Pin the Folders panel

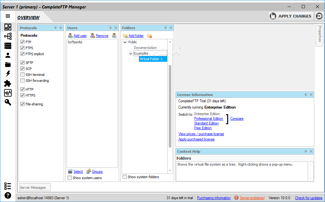[x=165, y=28]
